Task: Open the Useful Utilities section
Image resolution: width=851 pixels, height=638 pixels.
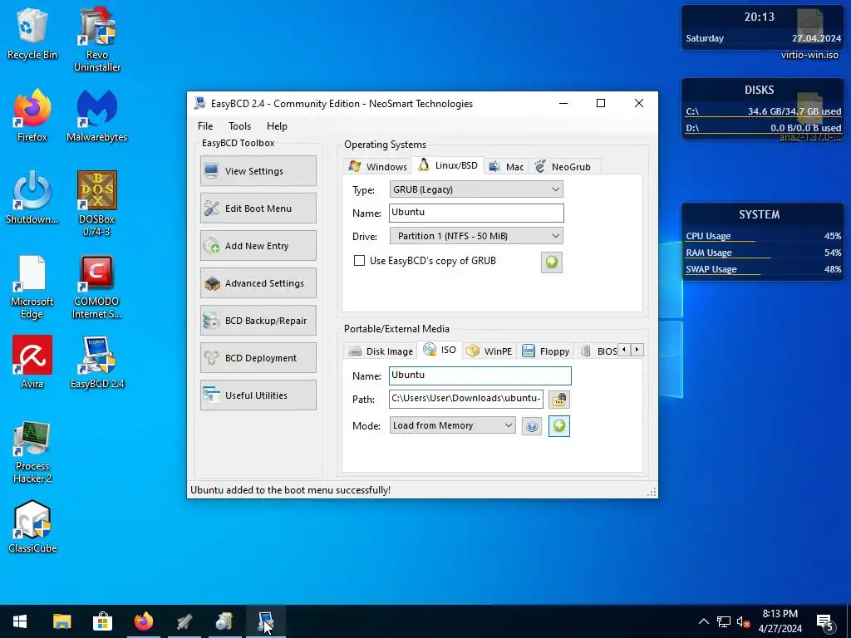Action: 258,395
